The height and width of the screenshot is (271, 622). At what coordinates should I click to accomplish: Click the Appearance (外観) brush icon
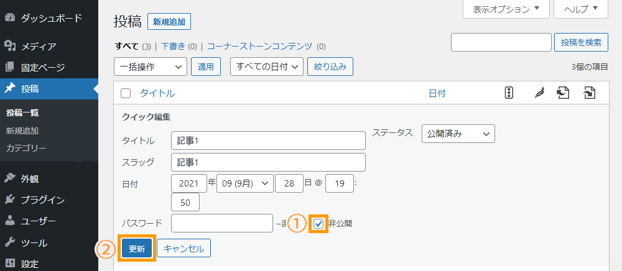point(10,178)
